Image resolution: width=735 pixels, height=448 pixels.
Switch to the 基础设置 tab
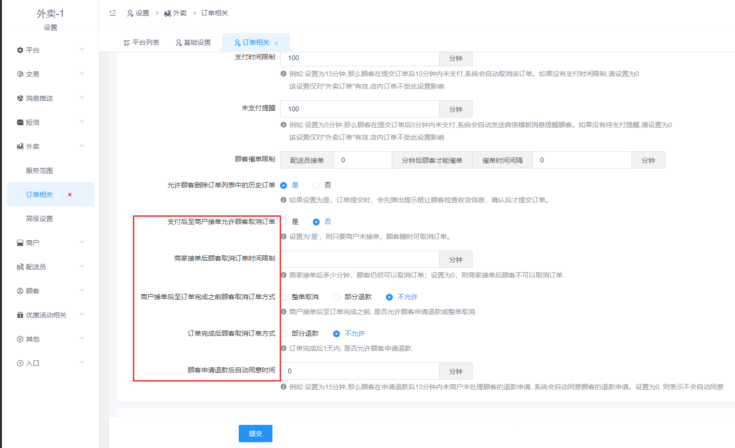pyautogui.click(x=193, y=42)
